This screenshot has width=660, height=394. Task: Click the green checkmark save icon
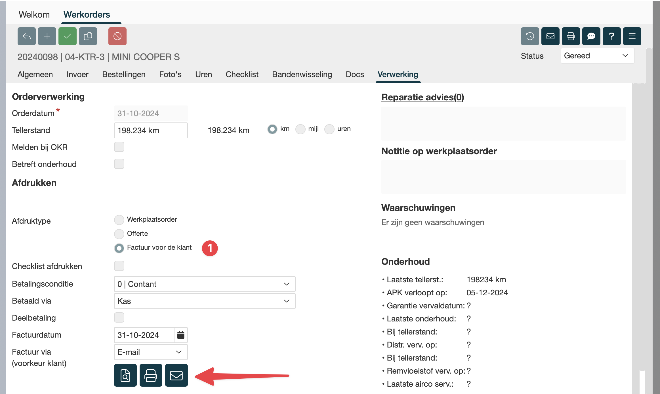[x=67, y=36]
